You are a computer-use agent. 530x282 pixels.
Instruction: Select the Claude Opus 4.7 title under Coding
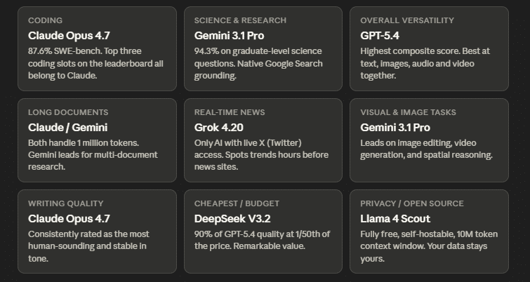69,35
